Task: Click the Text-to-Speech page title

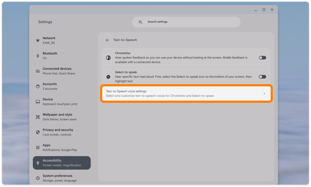Action: coord(125,40)
